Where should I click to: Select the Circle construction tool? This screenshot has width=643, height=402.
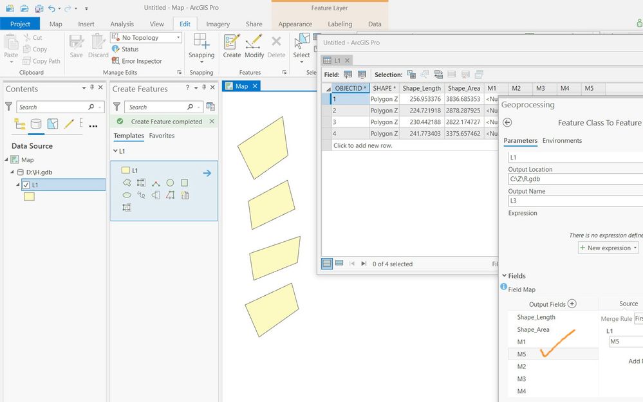pos(170,183)
